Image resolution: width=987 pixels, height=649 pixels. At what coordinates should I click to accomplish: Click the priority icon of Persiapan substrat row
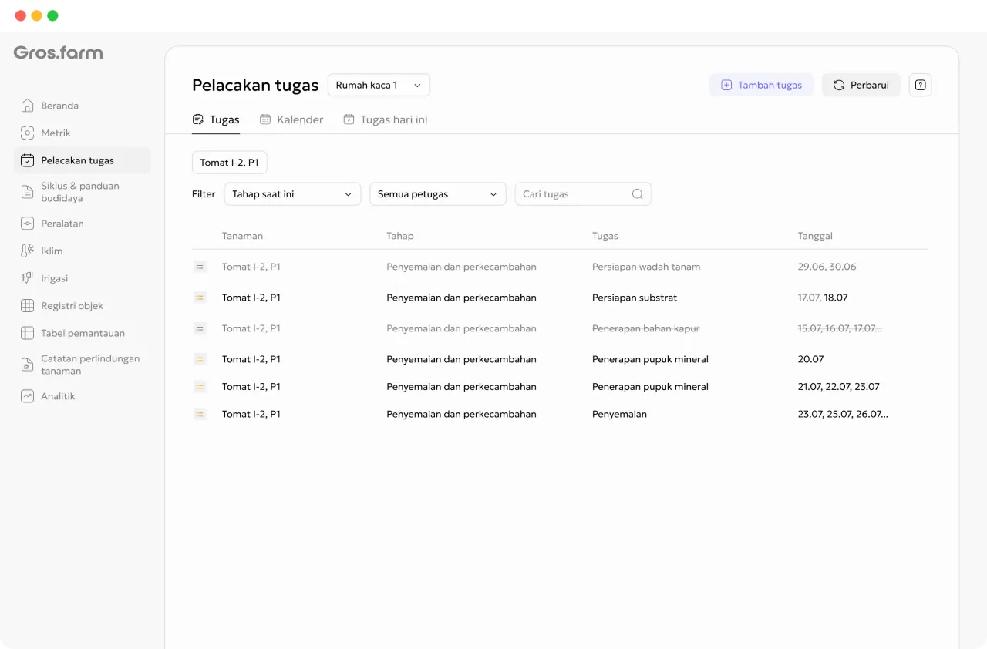[x=200, y=298]
